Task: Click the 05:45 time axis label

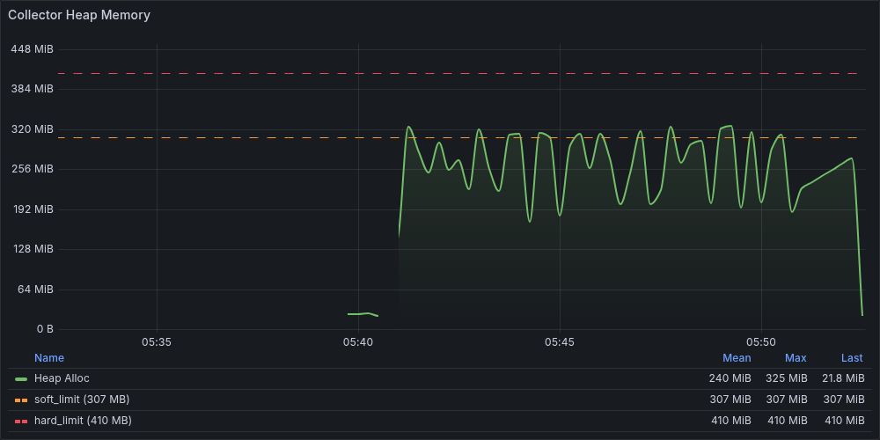Action: 560,341
